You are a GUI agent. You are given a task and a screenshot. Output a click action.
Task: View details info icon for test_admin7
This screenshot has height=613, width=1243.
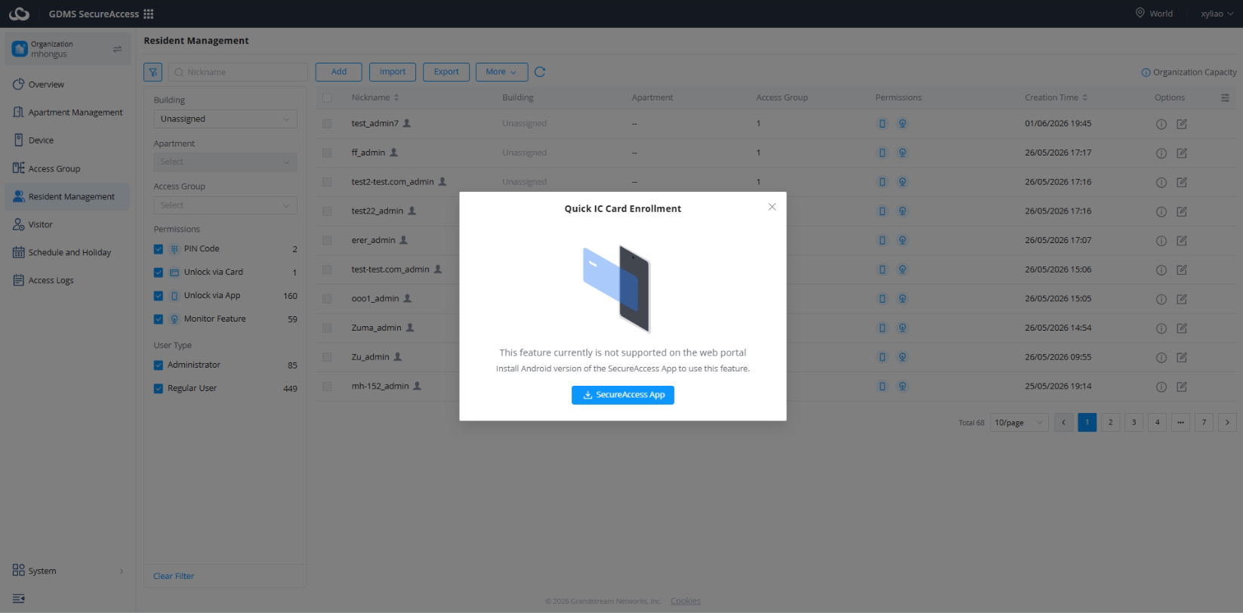[1161, 124]
